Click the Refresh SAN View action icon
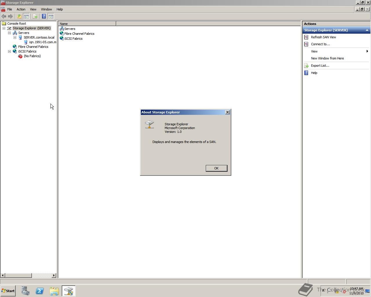The image size is (371, 297). pos(306,37)
